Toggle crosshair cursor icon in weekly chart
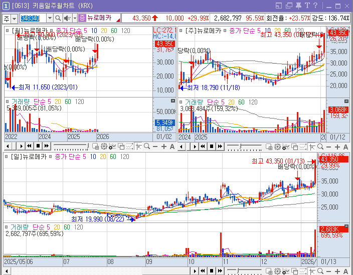The width and height of the screenshot is (353, 275). click(x=312, y=147)
